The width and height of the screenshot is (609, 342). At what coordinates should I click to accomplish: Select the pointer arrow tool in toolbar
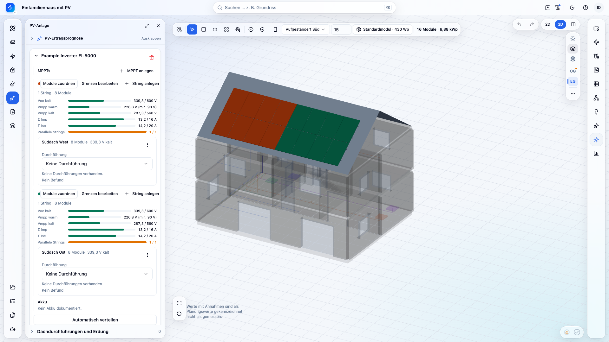pyautogui.click(x=192, y=29)
